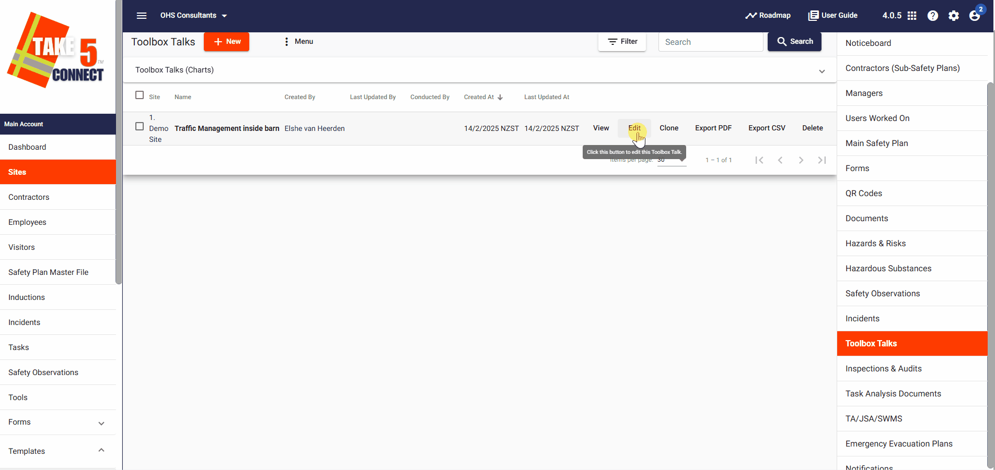
Task: Open Contractors in the left sidebar
Action: pyautogui.click(x=57, y=197)
